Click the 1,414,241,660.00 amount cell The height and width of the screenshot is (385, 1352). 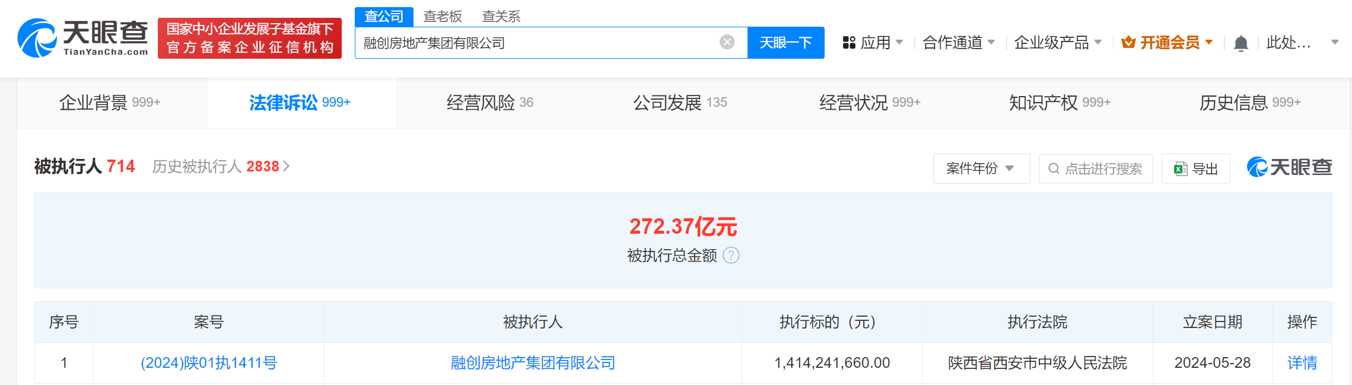pyautogui.click(x=832, y=363)
